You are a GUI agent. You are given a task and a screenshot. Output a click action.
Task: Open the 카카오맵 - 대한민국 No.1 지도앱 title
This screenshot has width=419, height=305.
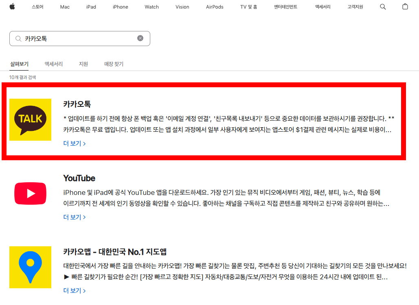pos(115,252)
